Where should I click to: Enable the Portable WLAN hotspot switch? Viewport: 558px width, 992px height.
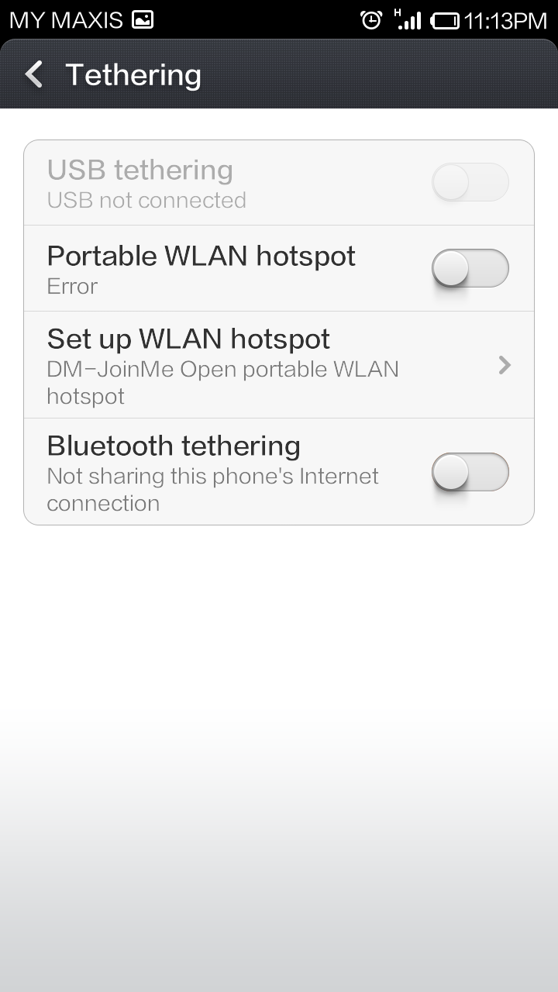pos(470,269)
